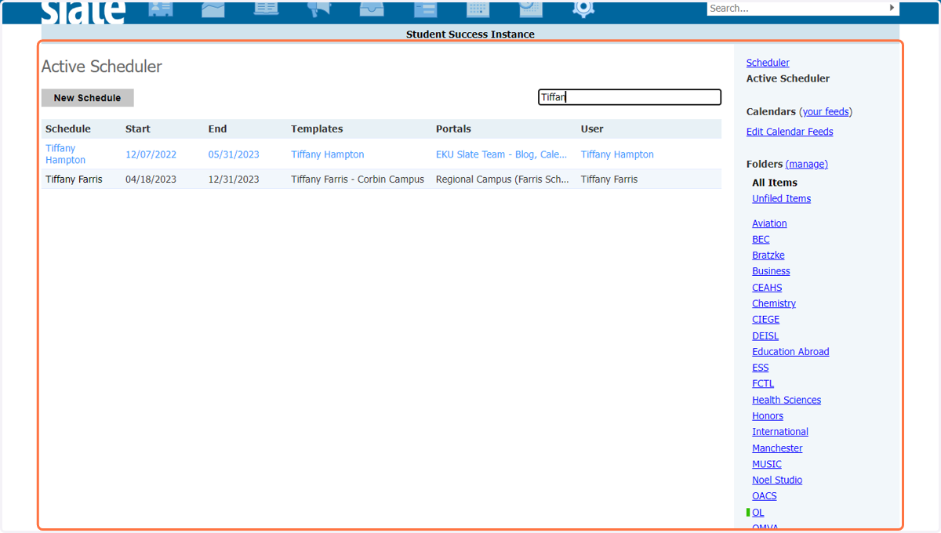Screen dimensions: 941x533
Task: Open the Reader book icon in top bar
Action: (x=267, y=8)
